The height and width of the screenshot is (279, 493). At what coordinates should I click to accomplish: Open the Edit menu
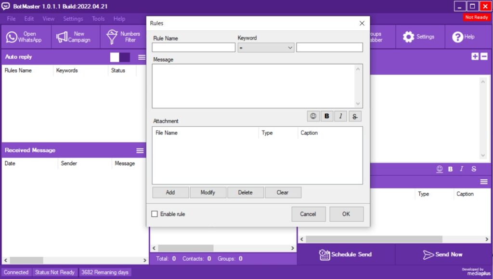click(29, 19)
